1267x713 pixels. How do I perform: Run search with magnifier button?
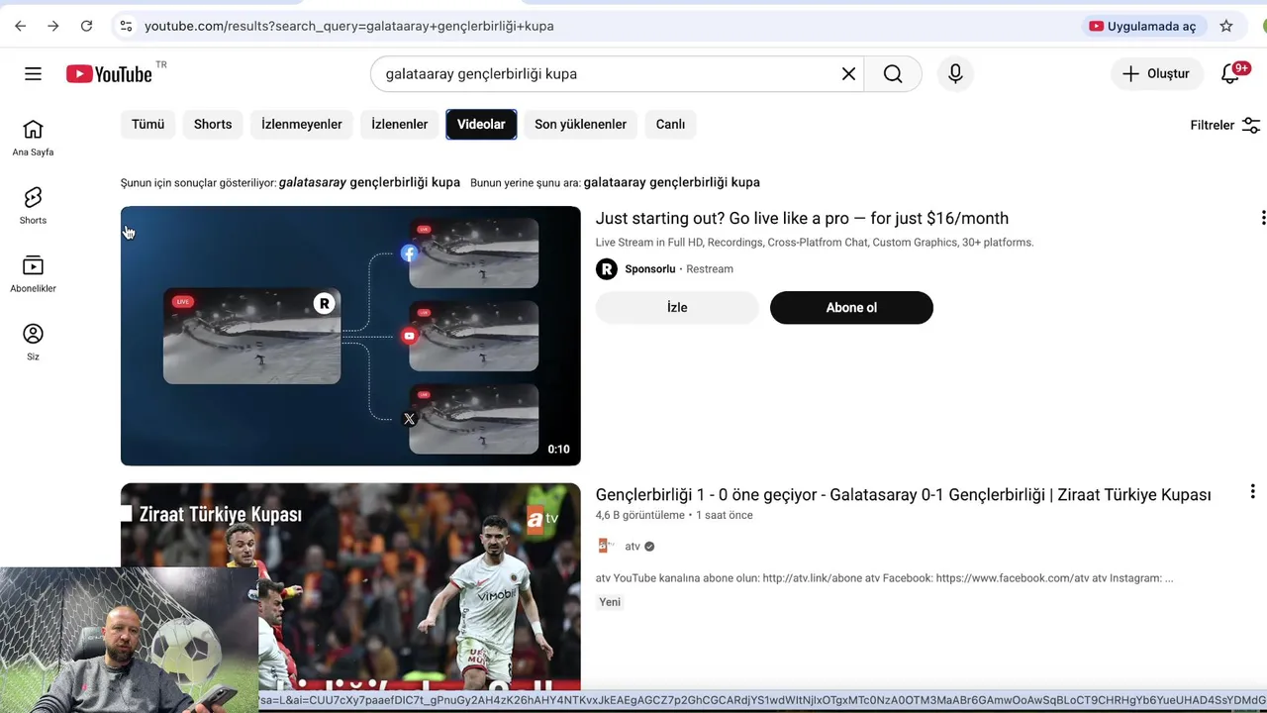click(893, 73)
